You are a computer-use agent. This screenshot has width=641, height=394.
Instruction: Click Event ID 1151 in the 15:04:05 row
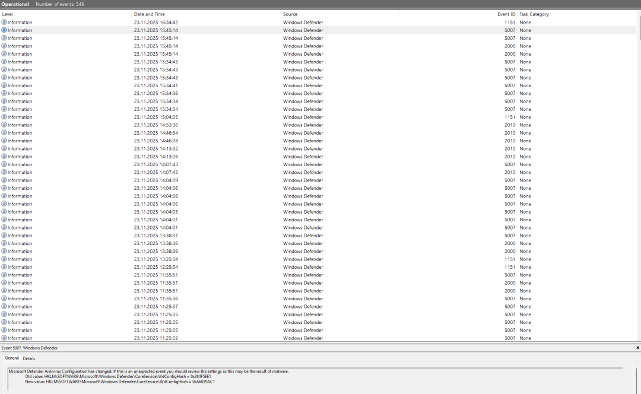coord(510,117)
